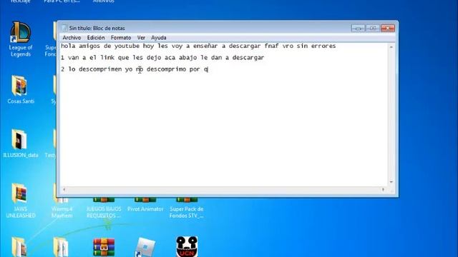The height and width of the screenshot is (257, 458).
Task: Select the UCN panda-face desktop icon
Action: 187,246
